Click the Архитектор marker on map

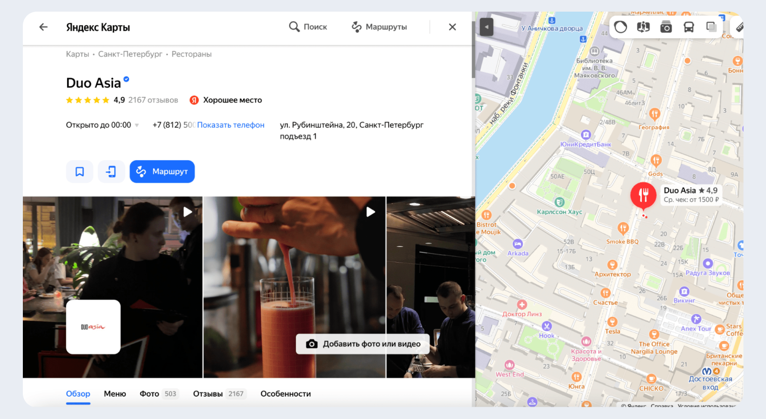tap(613, 265)
